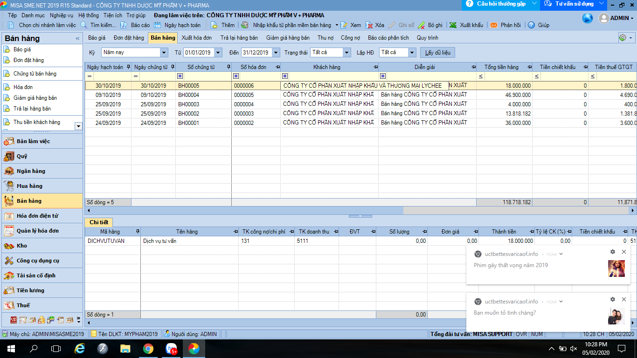Open the Trạng thái status dropdown

[x=346, y=53]
